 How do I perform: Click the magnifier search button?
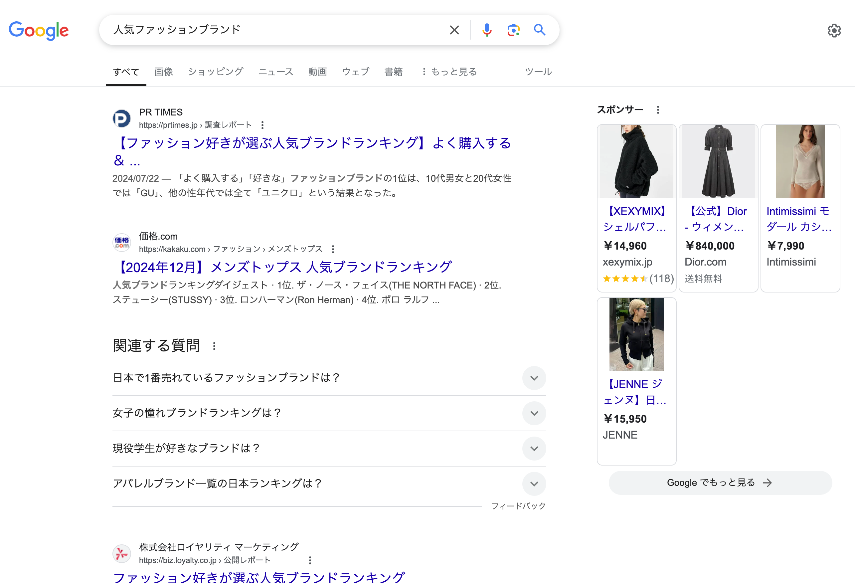point(539,30)
